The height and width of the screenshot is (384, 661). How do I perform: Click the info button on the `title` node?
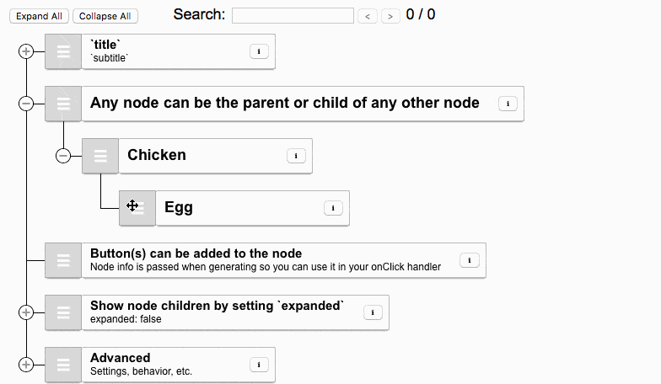[x=259, y=51]
